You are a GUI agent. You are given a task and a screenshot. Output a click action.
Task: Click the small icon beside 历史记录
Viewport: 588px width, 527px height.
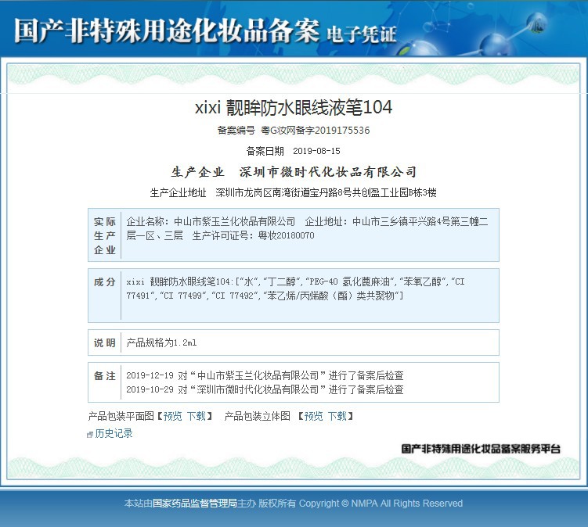[x=89, y=435]
